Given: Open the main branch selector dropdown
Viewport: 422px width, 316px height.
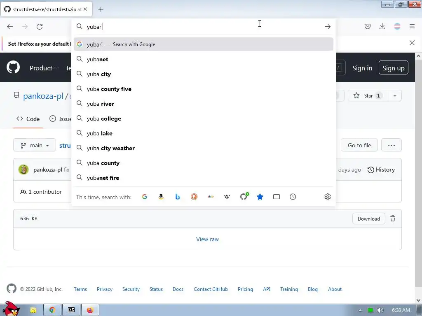Looking at the screenshot, I should point(35,145).
